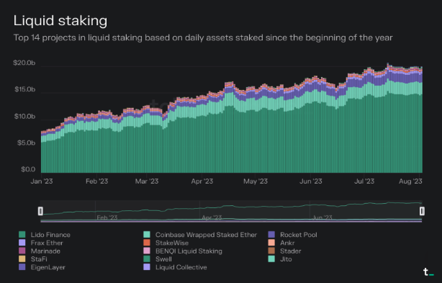Screen dimensions: 442x283
Task: Toggle the Coinbase Wrapped Staked Ether legend swatch
Action: (147, 235)
